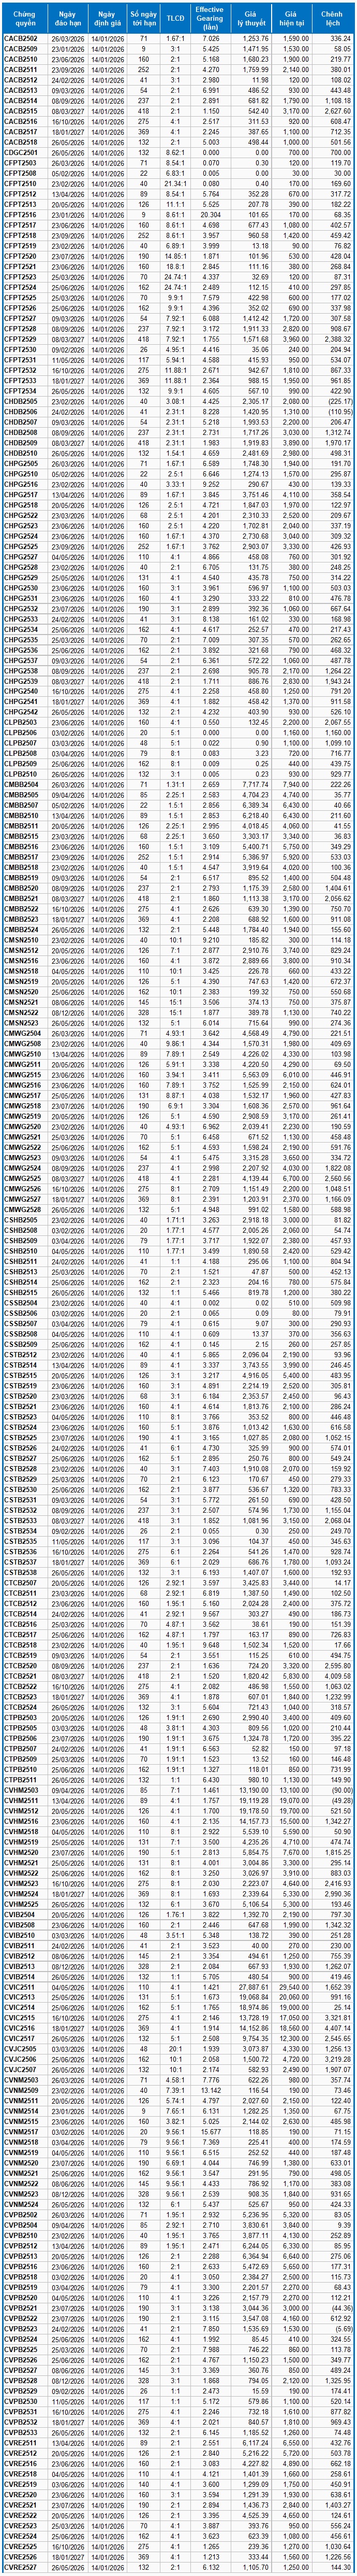Click the CVRE2527 warrant code in last row

pos(21,2569)
